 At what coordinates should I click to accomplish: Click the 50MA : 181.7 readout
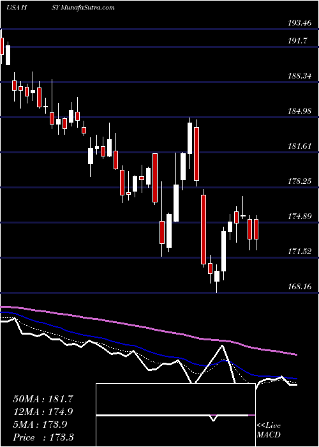point(43,399)
